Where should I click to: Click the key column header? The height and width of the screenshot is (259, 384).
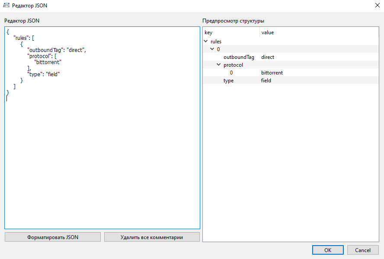pos(231,32)
